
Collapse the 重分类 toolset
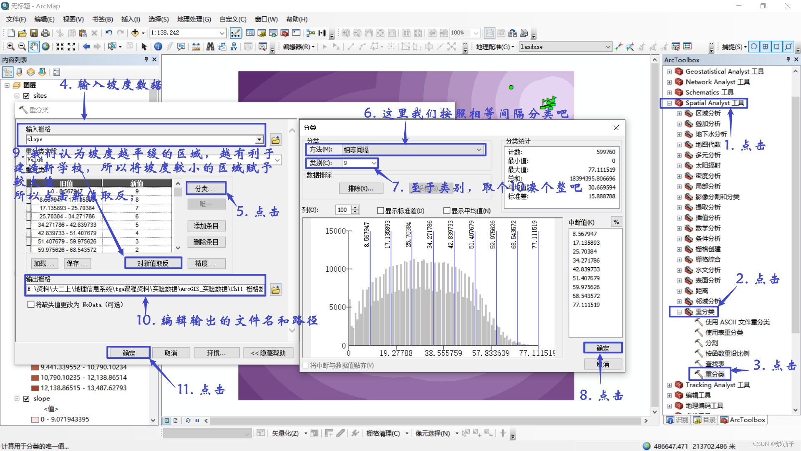coord(679,312)
